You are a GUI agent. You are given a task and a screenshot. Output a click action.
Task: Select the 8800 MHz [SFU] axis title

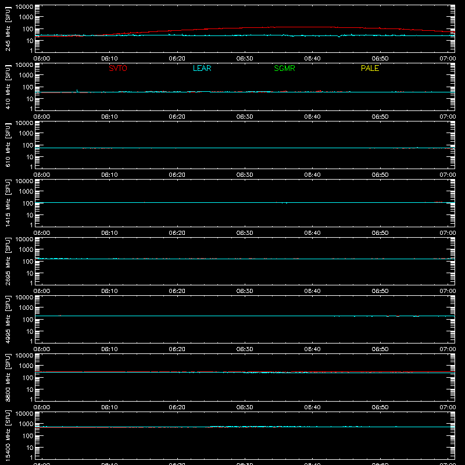8,378
